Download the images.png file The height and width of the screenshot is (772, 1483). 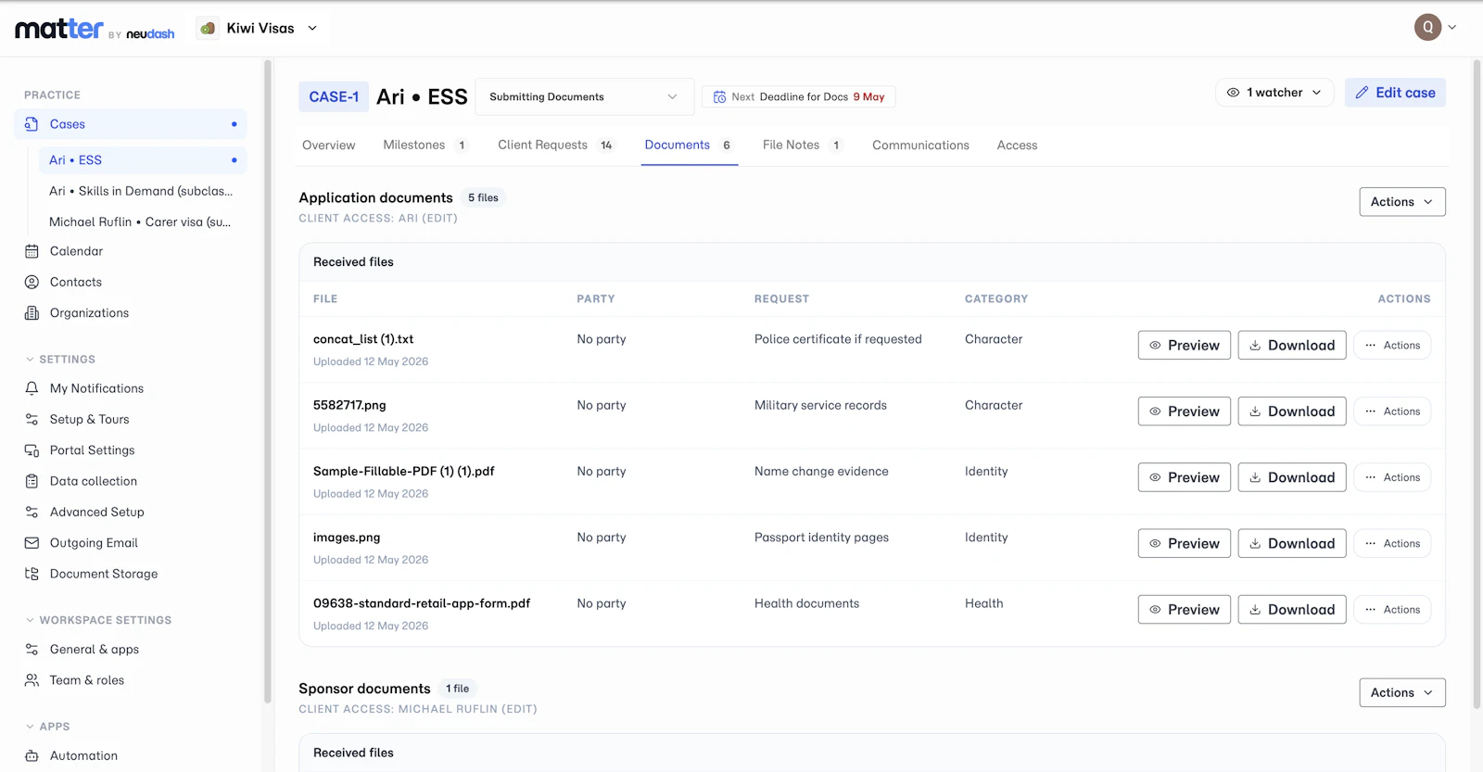point(1292,543)
